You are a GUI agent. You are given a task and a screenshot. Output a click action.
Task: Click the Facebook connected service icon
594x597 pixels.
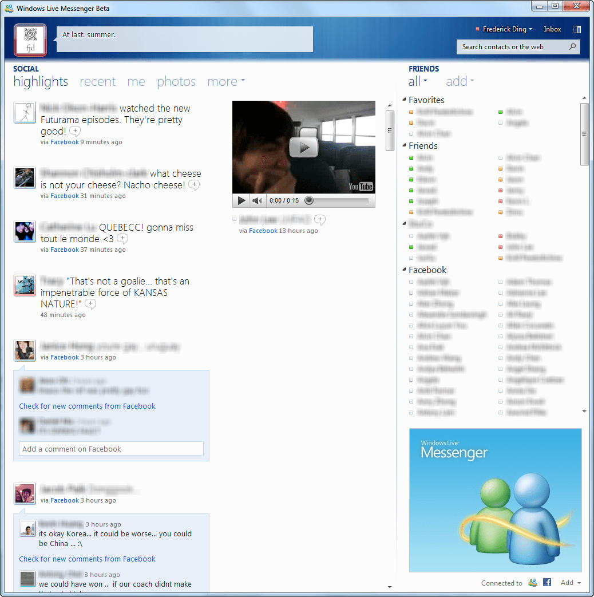(x=547, y=583)
